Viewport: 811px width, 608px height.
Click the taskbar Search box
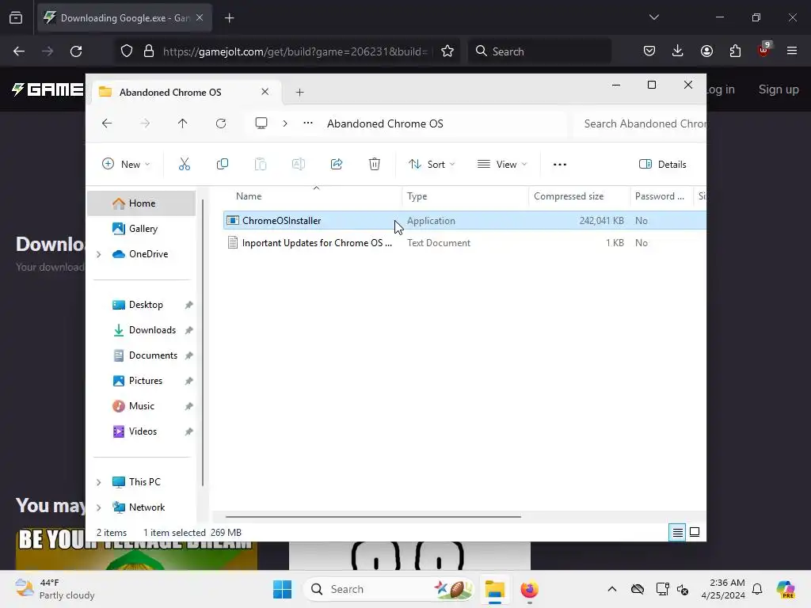pos(388,589)
